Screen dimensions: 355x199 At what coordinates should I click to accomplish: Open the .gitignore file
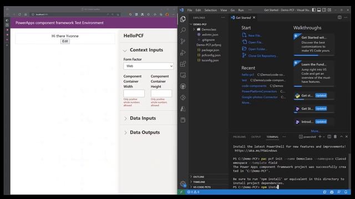[209, 40]
